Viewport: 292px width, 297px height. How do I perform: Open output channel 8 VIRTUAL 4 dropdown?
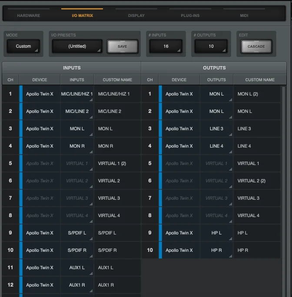(216, 215)
